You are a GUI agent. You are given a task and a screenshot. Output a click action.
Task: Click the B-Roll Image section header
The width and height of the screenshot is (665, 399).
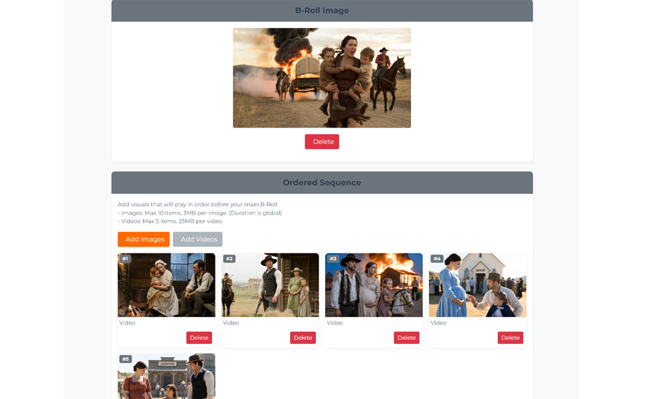point(322,11)
